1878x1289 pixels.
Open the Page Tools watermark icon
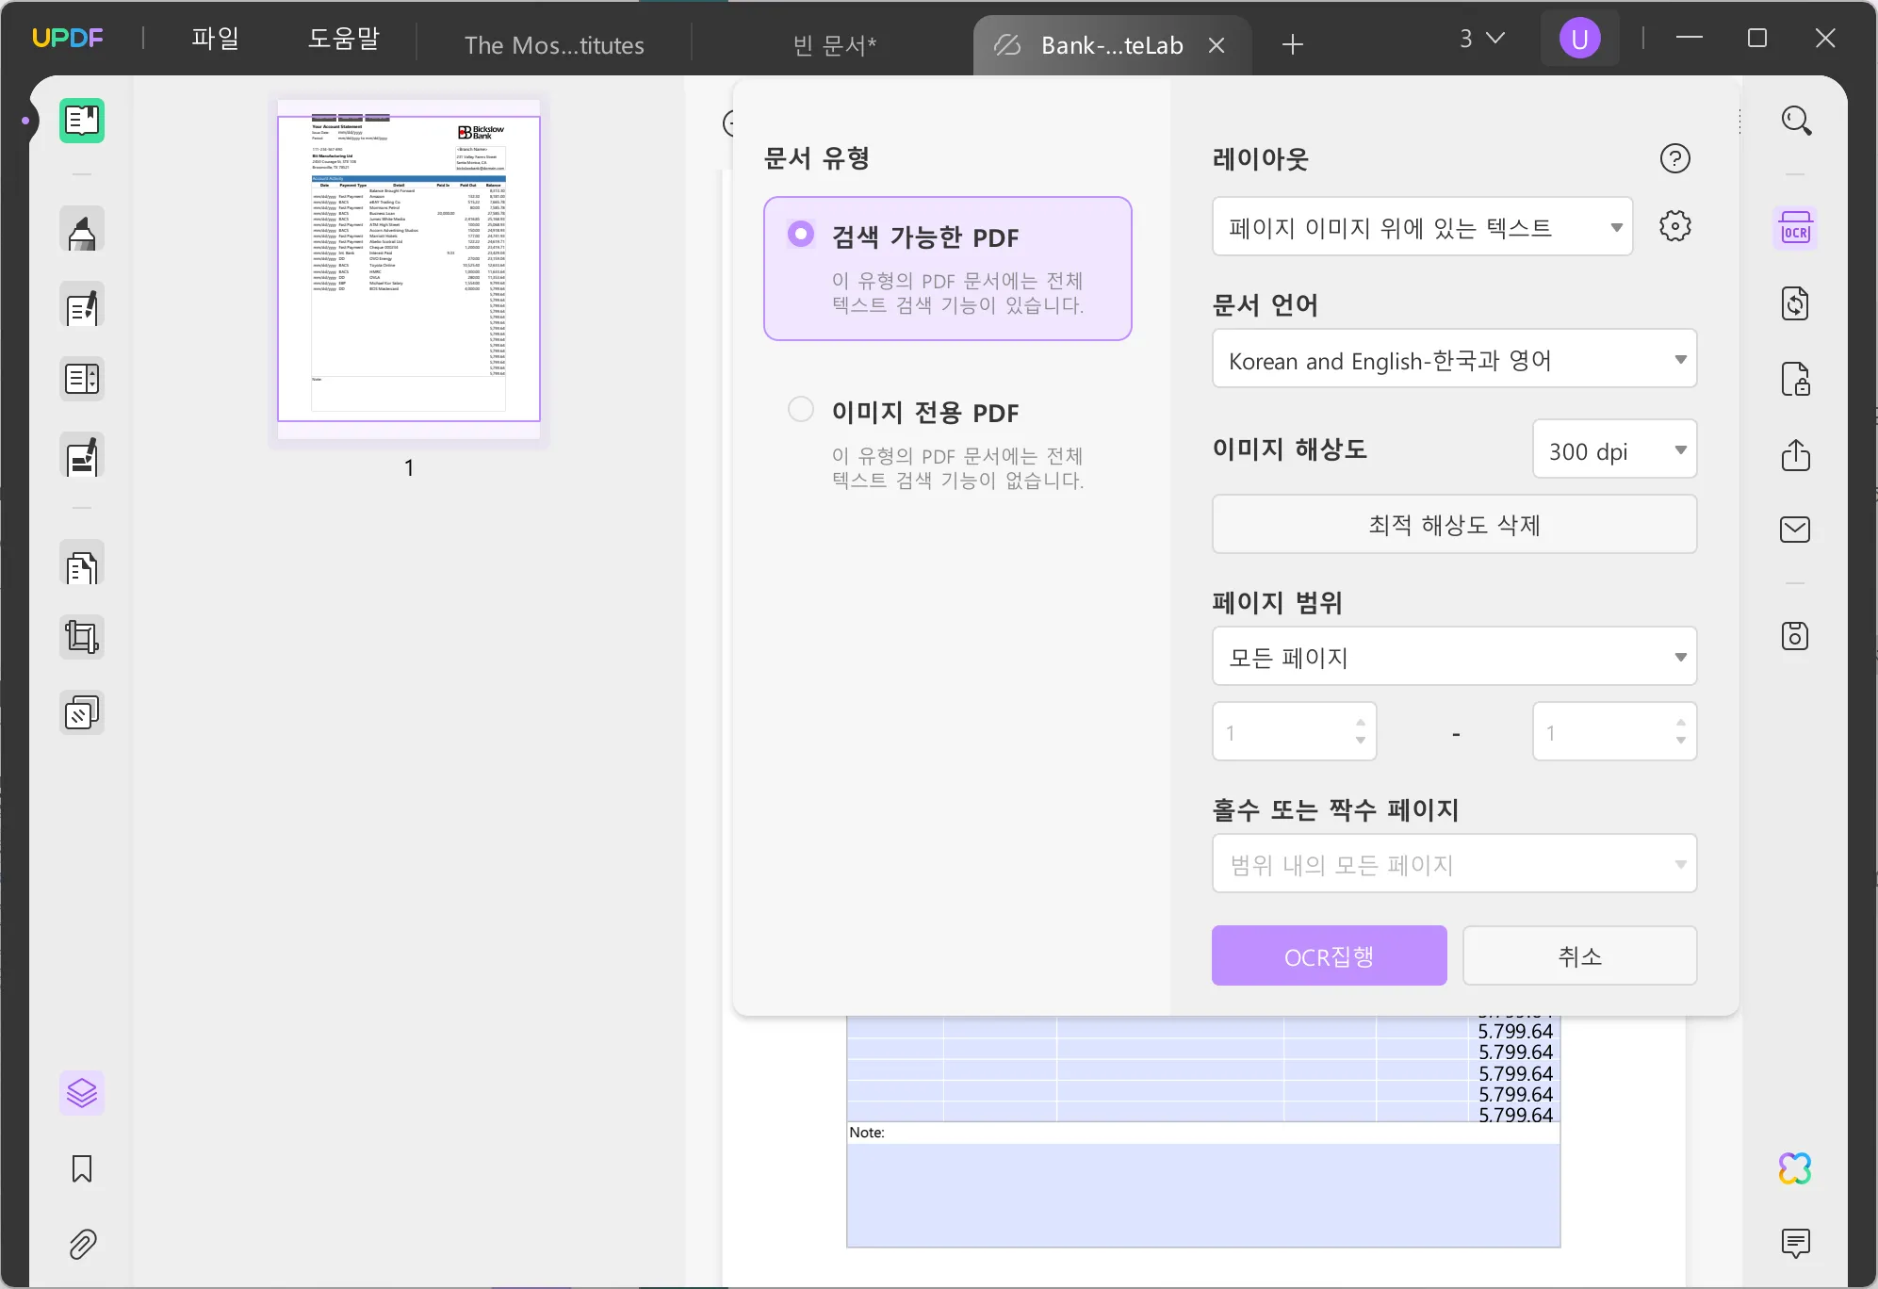pyautogui.click(x=82, y=713)
